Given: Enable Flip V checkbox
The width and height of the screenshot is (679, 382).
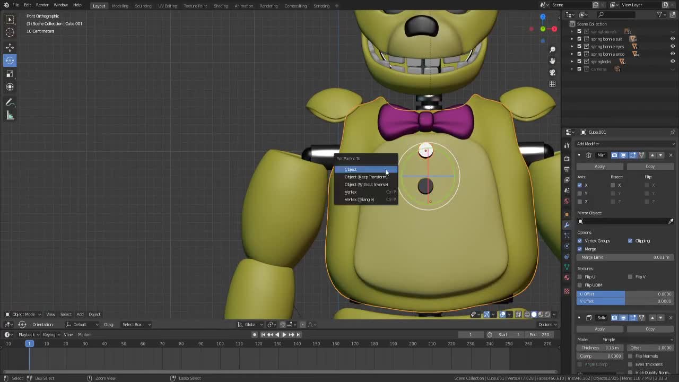Looking at the screenshot, I should [630, 277].
